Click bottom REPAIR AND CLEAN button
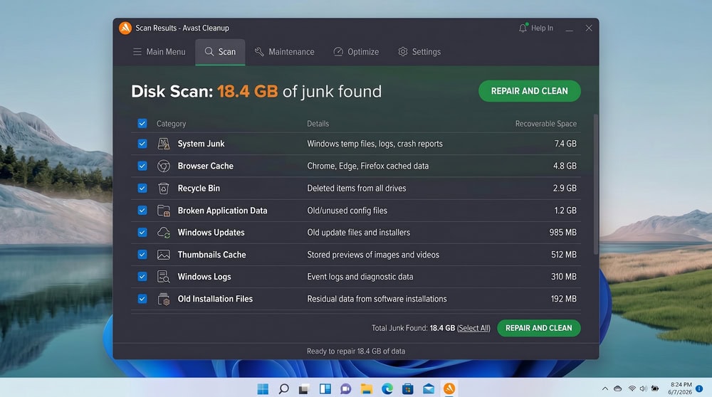The image size is (712, 397). tap(538, 328)
